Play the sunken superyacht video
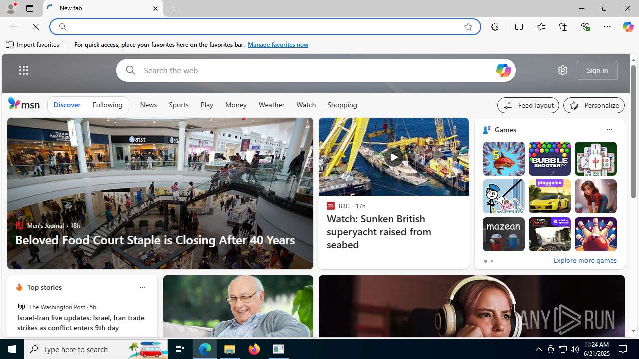Image resolution: width=639 pixels, height=359 pixels. (394, 157)
